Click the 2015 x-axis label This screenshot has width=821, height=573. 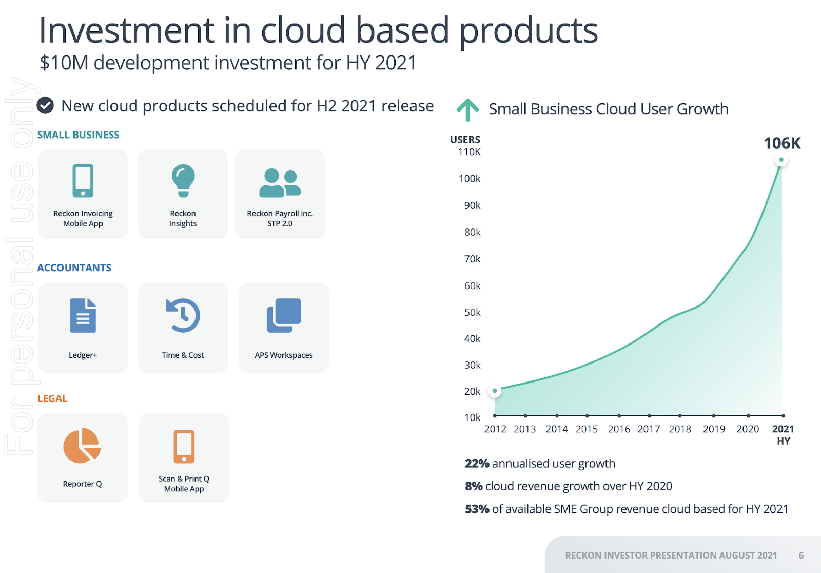tap(587, 429)
